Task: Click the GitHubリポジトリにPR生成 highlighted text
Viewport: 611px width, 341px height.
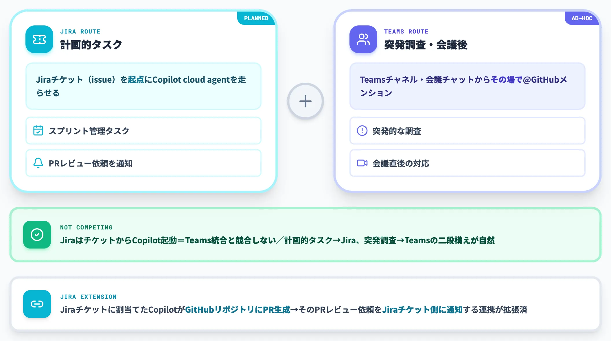Action: tap(238, 310)
